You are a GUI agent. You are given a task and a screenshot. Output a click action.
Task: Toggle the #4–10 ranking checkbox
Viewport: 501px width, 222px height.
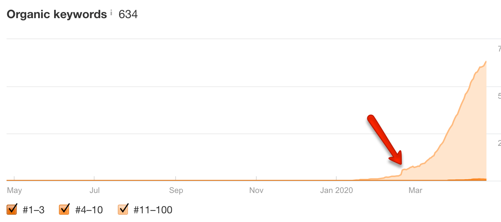tap(64, 209)
